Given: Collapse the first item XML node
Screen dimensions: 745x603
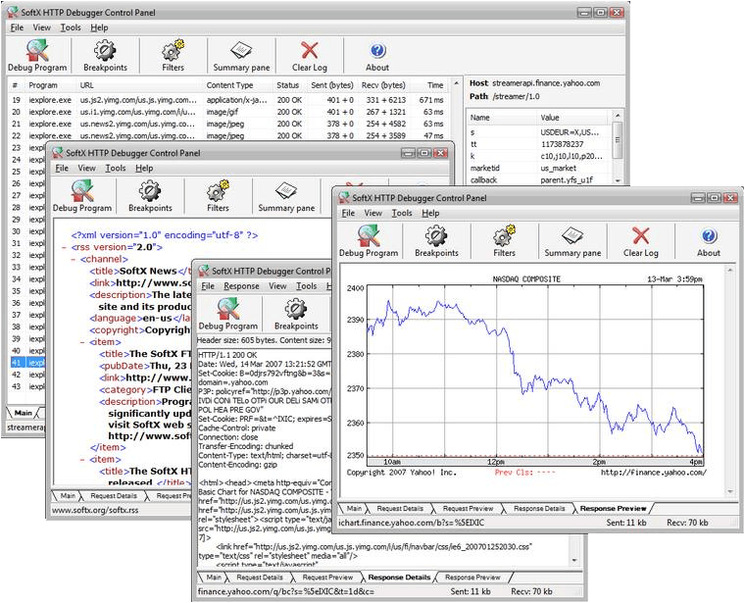Looking at the screenshot, I should tap(82, 342).
